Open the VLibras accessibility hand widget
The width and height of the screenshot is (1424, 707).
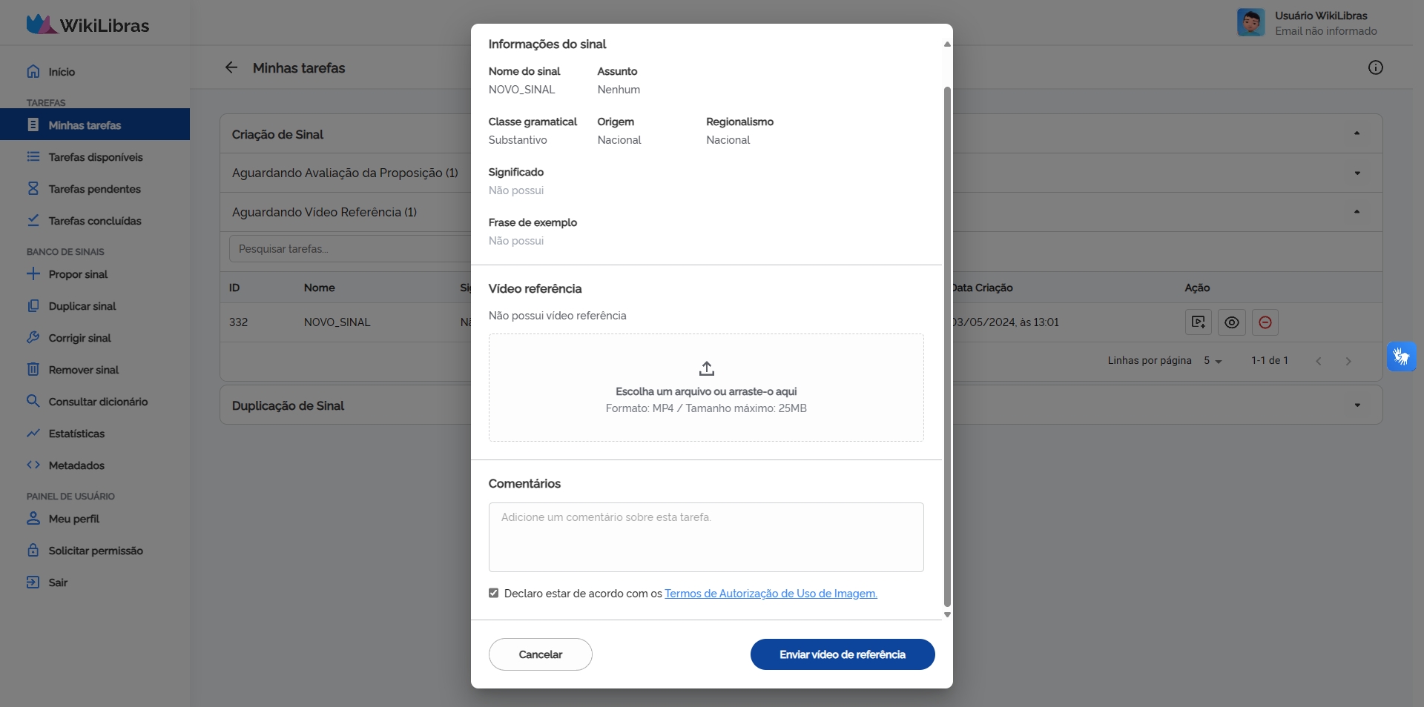[1401, 356]
